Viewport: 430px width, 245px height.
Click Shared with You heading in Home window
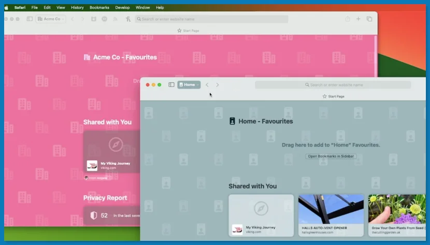coord(253,186)
